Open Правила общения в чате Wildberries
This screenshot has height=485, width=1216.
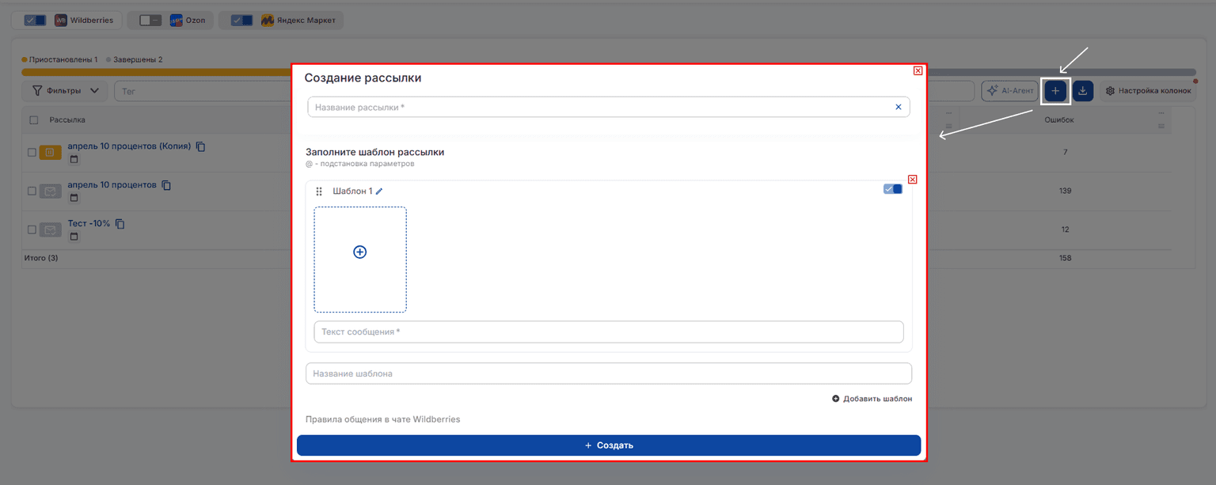pyautogui.click(x=382, y=419)
